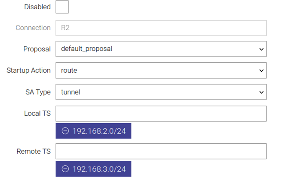Select the 192.168.2.0/24 tag text

[99, 131]
